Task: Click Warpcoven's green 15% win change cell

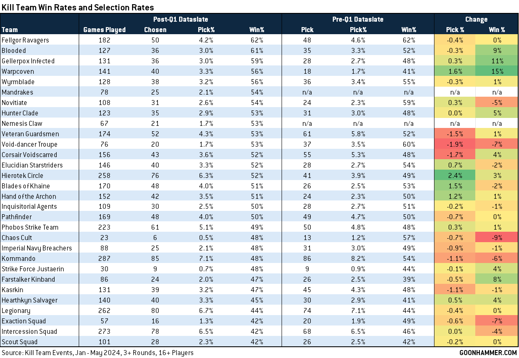Action: [497, 71]
